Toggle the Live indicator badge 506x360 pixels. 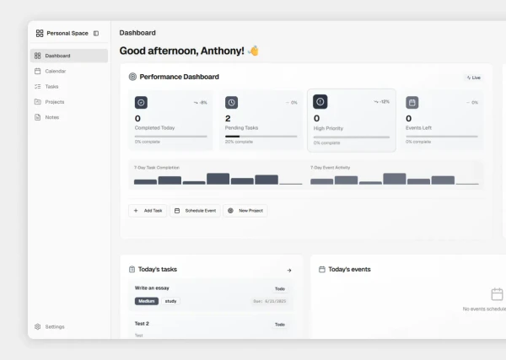[473, 78]
